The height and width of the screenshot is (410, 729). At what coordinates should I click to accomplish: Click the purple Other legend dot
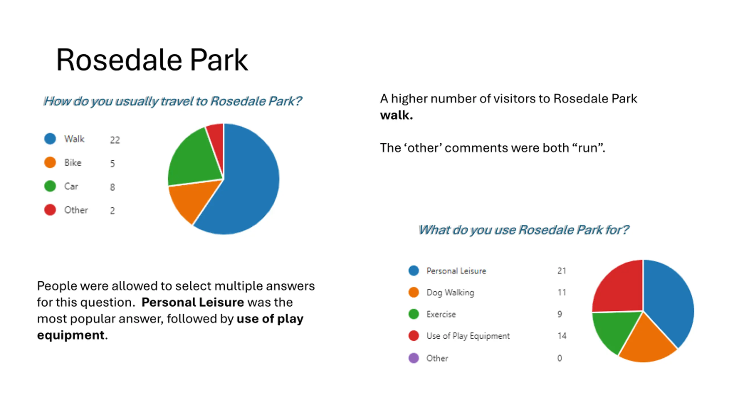413,358
